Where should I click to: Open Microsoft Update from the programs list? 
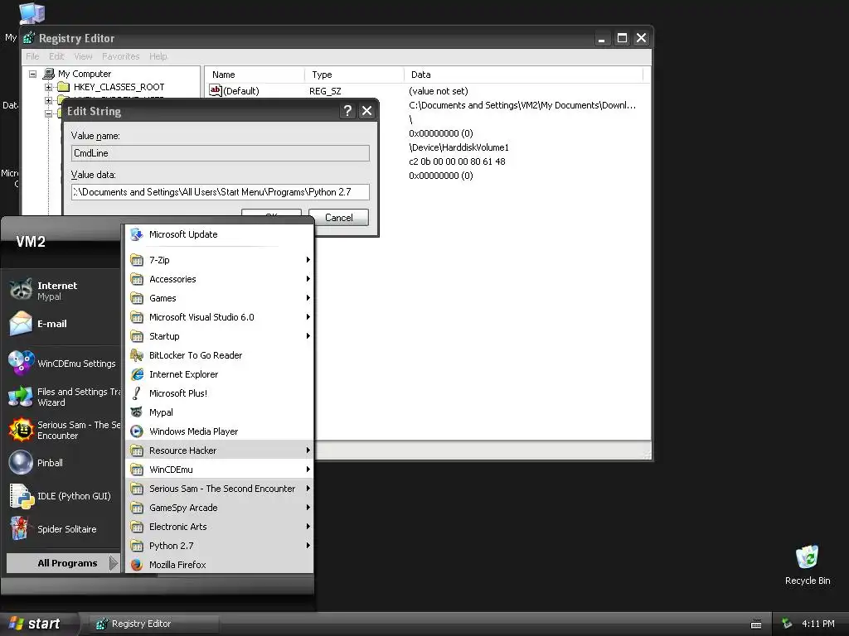[219, 234]
